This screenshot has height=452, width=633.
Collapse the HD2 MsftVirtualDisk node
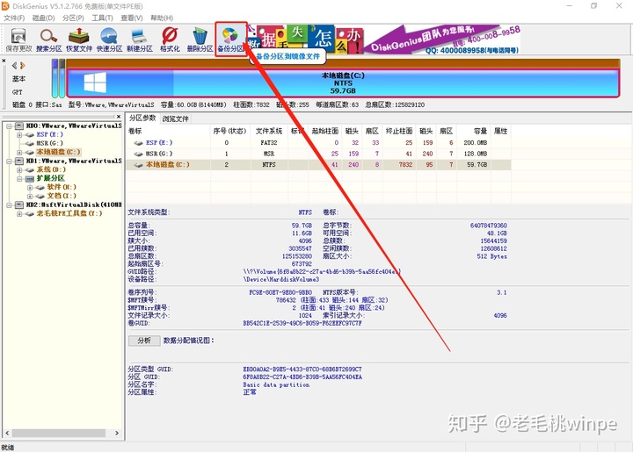coord(9,205)
